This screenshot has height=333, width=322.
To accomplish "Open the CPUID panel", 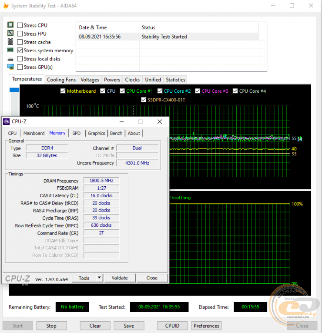I will point(172,326).
